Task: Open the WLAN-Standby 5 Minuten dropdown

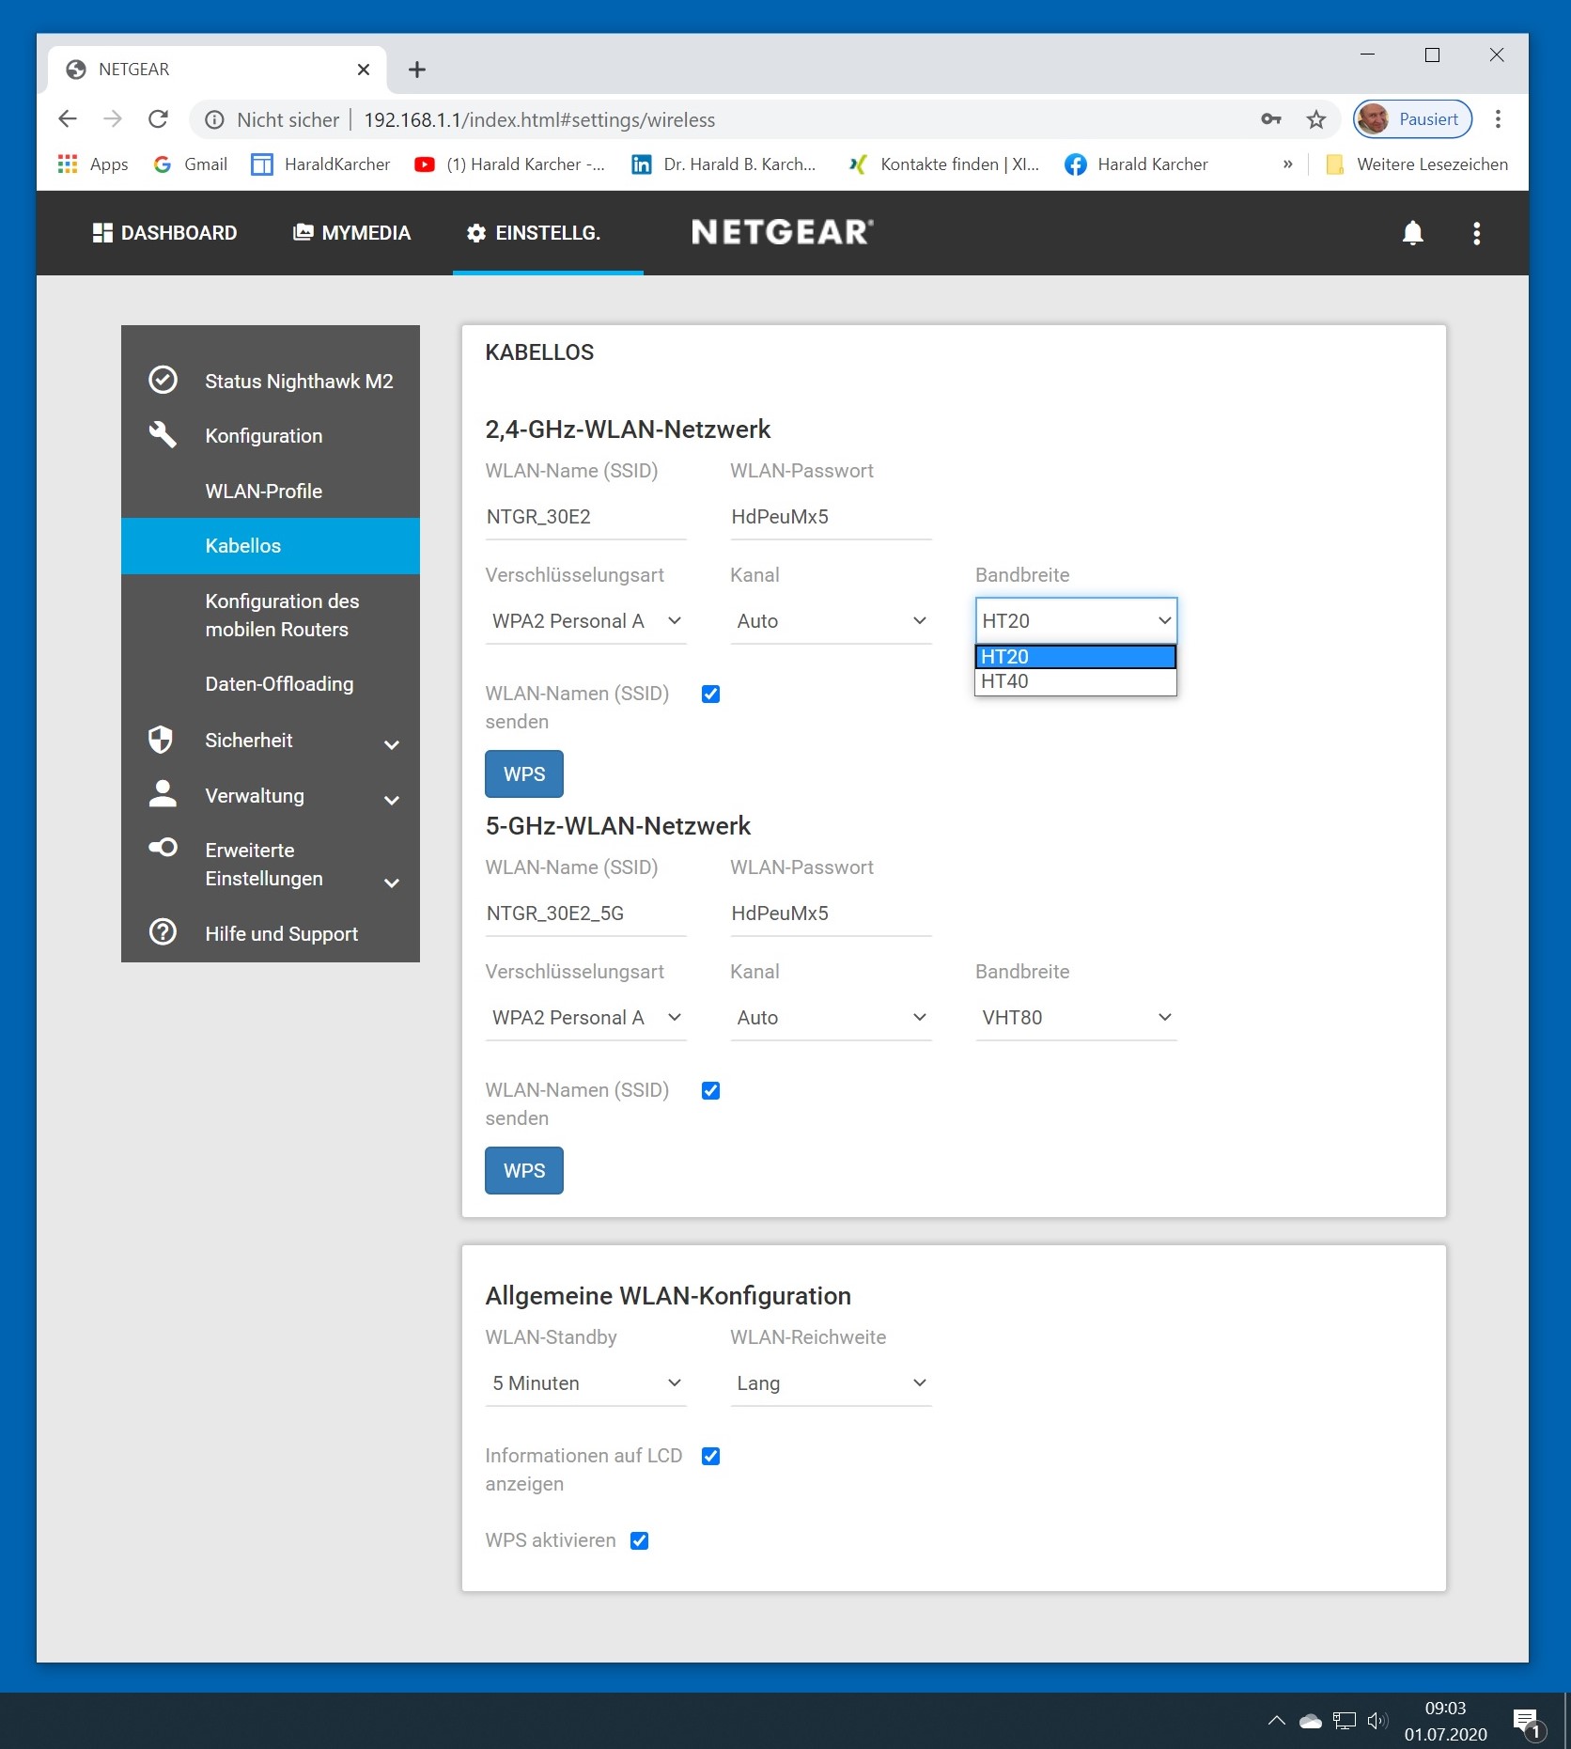Action: click(585, 1382)
